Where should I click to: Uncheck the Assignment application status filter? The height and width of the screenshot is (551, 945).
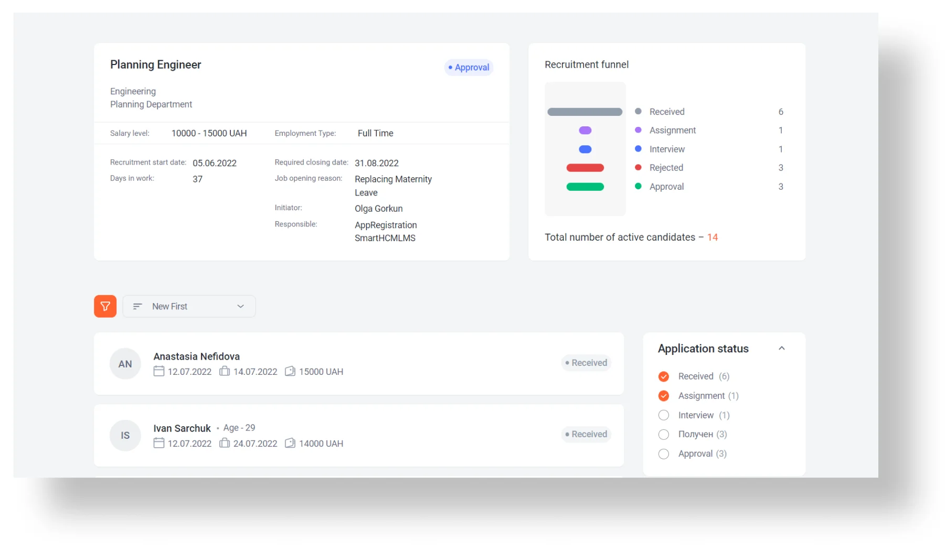(x=663, y=396)
